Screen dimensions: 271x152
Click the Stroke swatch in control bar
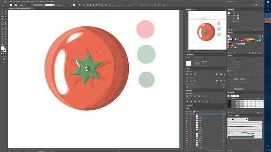click(16, 5)
